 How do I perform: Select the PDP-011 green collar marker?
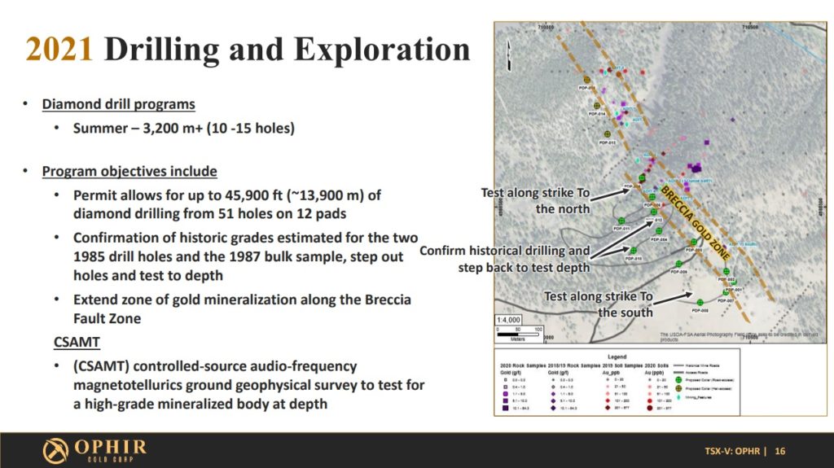coord(621,221)
